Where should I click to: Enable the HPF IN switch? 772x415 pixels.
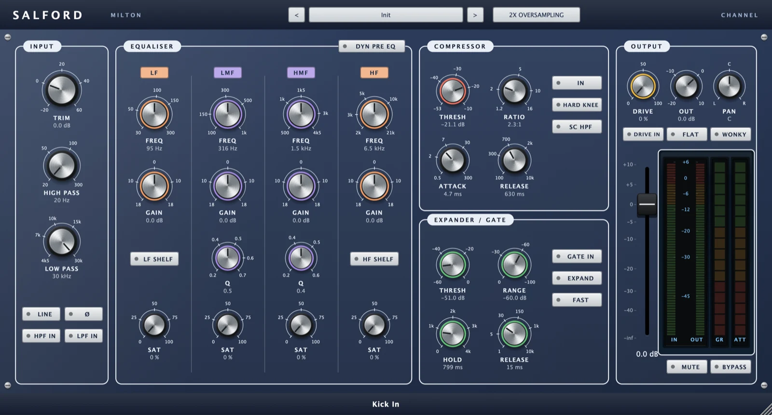[41, 336]
